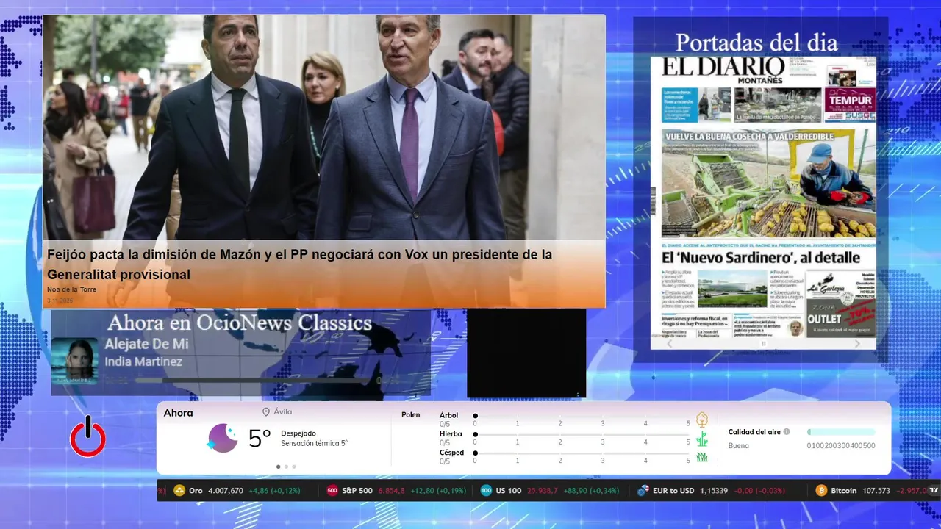
Task: Click the red power button icon
Action: pos(87,436)
